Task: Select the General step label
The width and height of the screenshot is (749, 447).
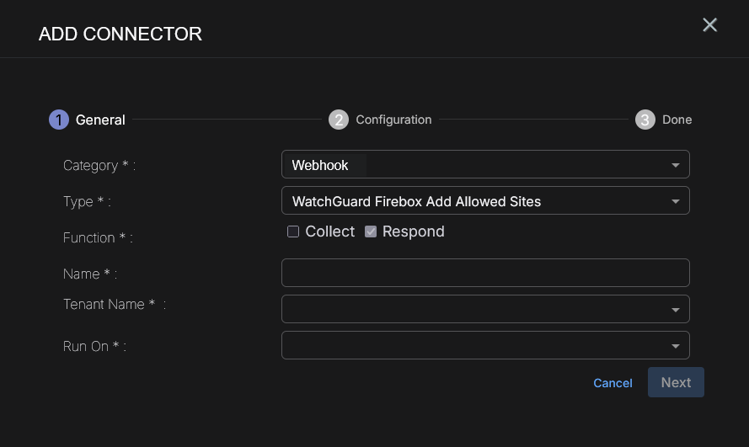Action: pos(100,120)
